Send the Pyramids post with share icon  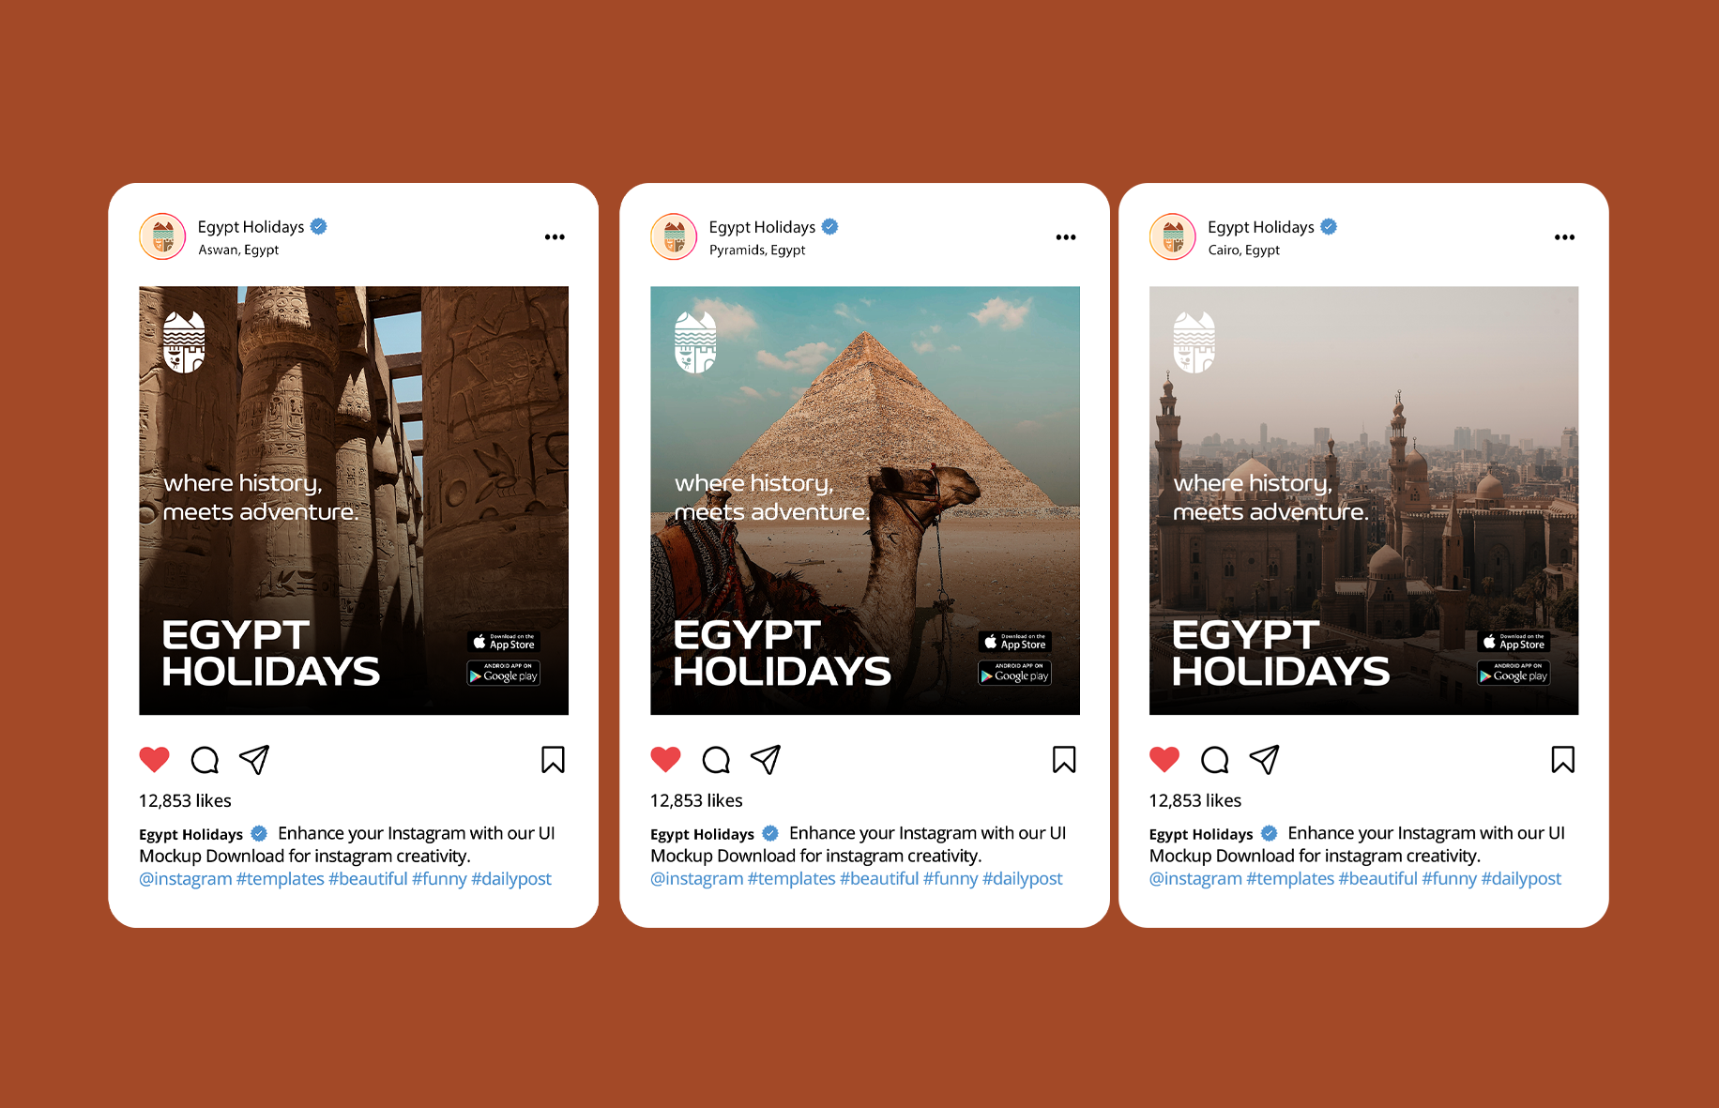tap(766, 759)
